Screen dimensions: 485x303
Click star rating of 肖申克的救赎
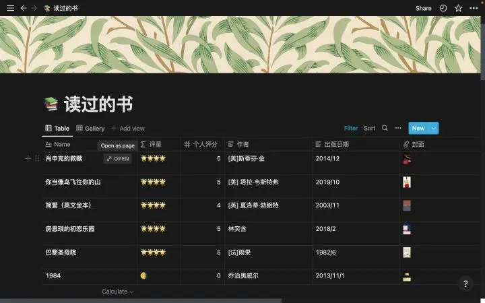153,158
